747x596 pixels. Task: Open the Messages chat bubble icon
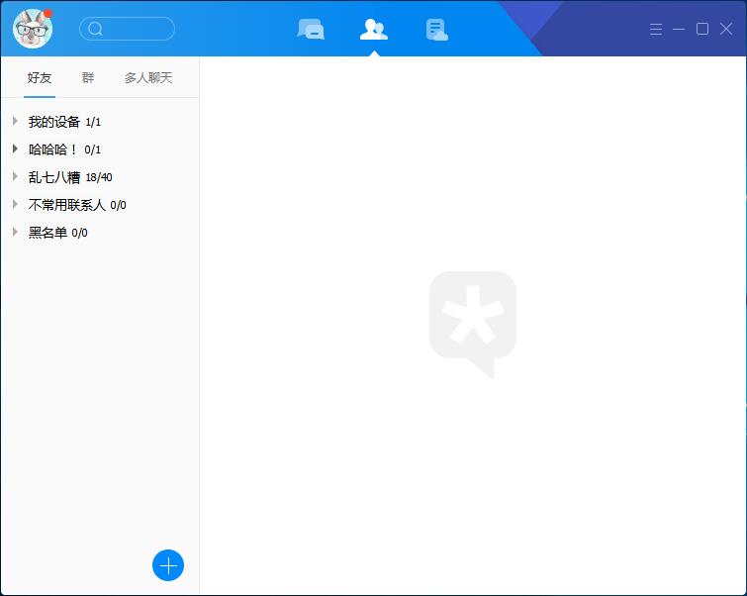(311, 30)
